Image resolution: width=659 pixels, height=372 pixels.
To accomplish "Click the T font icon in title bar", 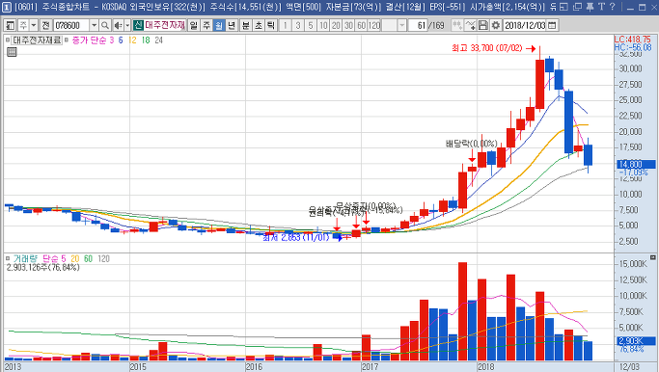I will pyautogui.click(x=601, y=7).
